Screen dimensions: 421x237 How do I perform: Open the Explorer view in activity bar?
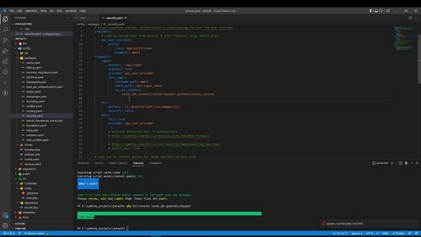pos(5,19)
